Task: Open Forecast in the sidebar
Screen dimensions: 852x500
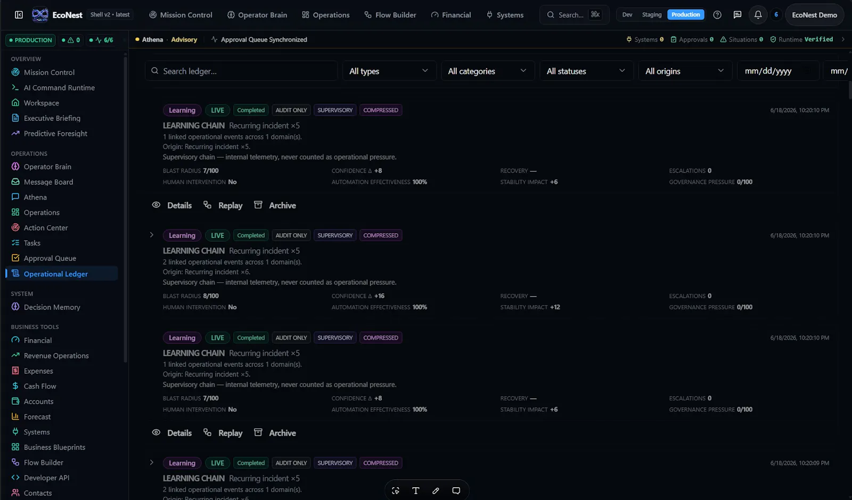Action: (x=37, y=417)
